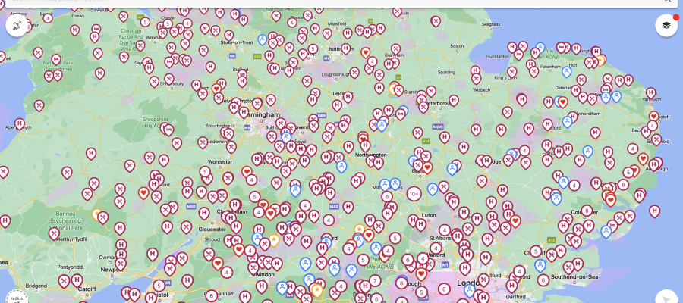Click the M40 road shield
The height and width of the screenshot is (303, 683).
point(334,207)
